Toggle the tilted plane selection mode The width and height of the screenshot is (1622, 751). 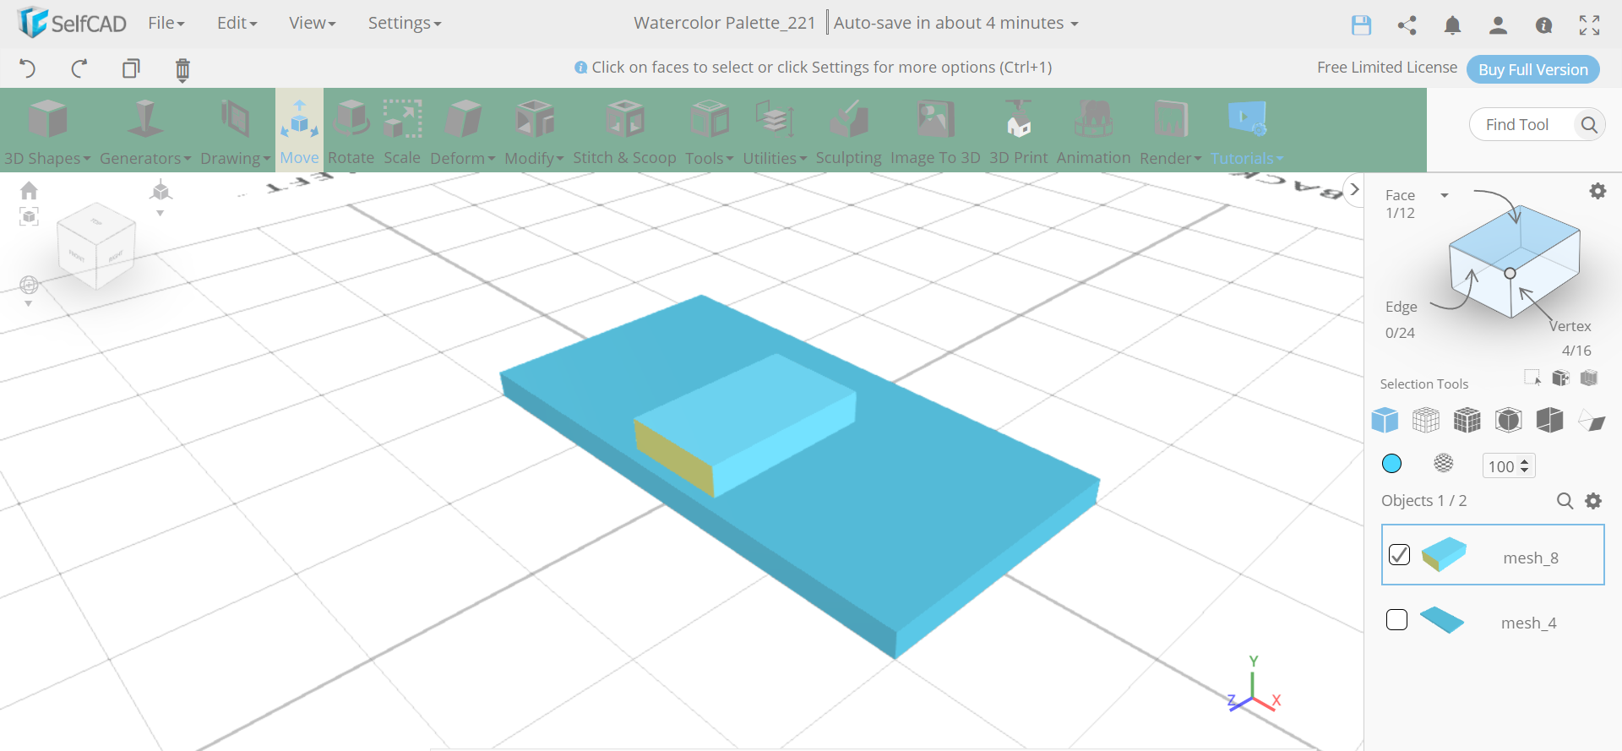[x=1592, y=420]
